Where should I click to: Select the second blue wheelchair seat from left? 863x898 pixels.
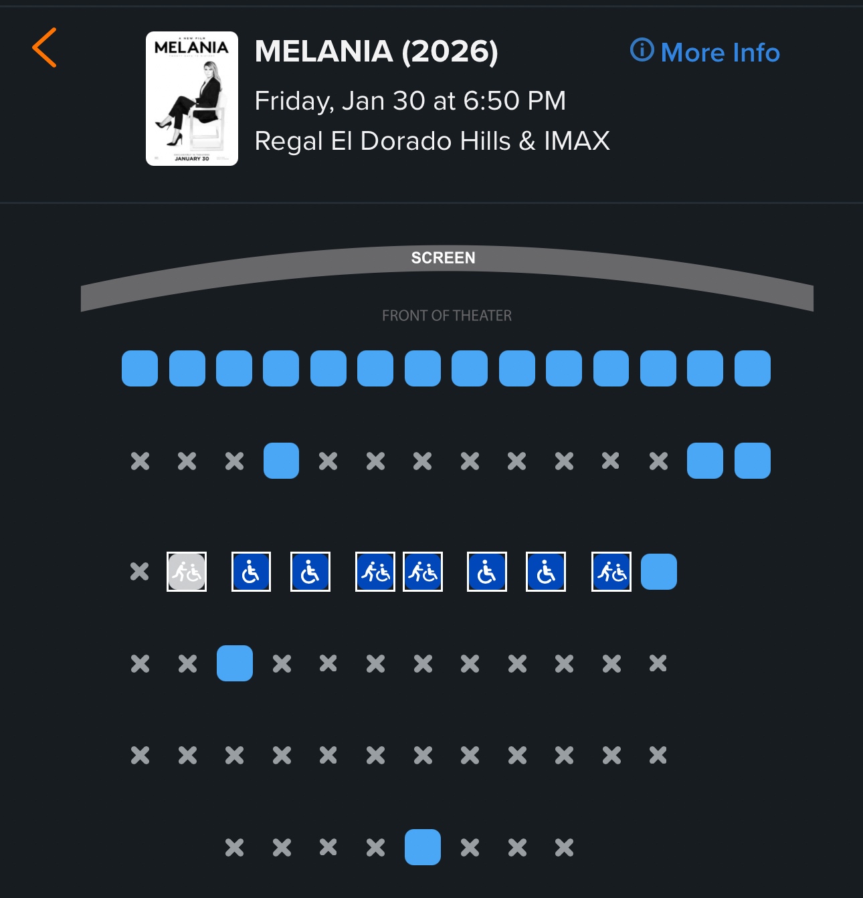tap(310, 572)
